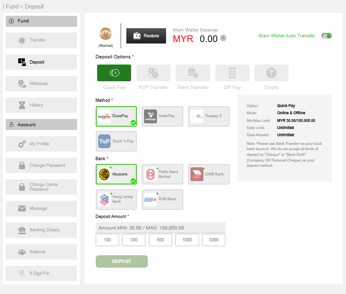Viewport: 346px width, 294px height.
Task: Select the Touch 'n Pay method
Action: (116, 141)
